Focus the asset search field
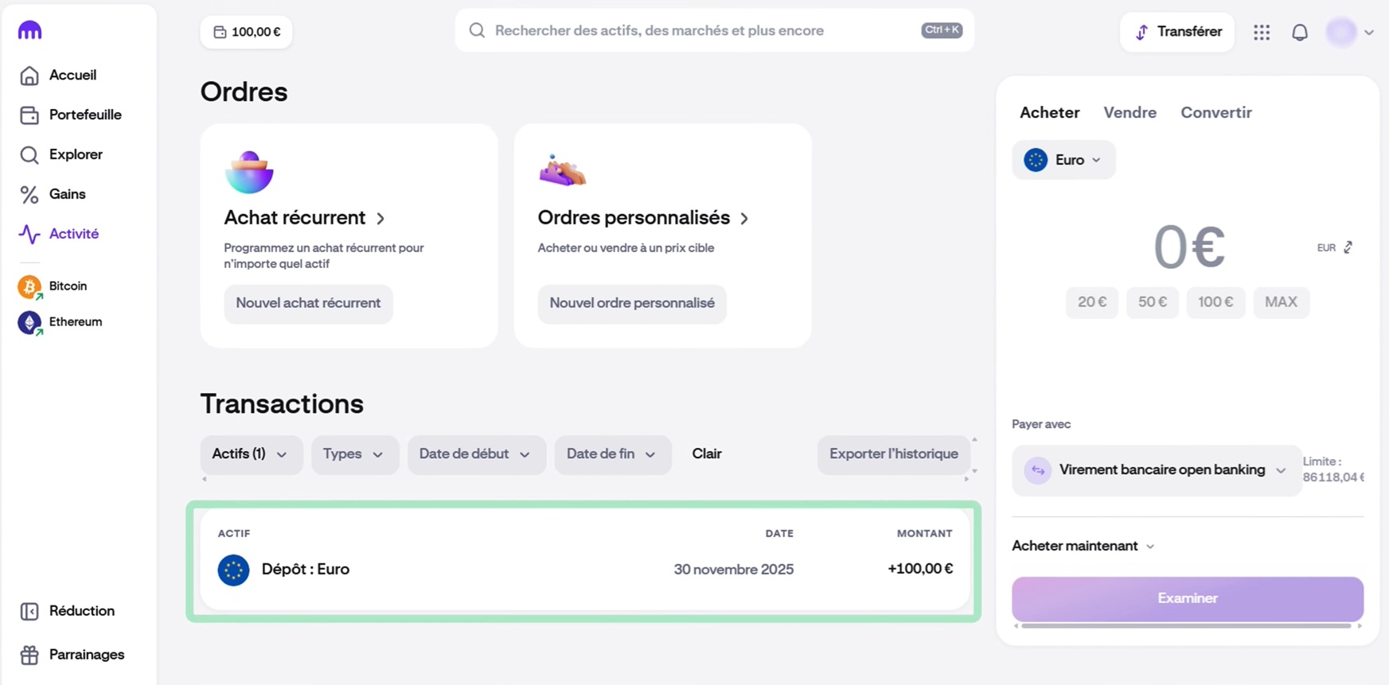Image resolution: width=1389 pixels, height=685 pixels. click(x=715, y=30)
